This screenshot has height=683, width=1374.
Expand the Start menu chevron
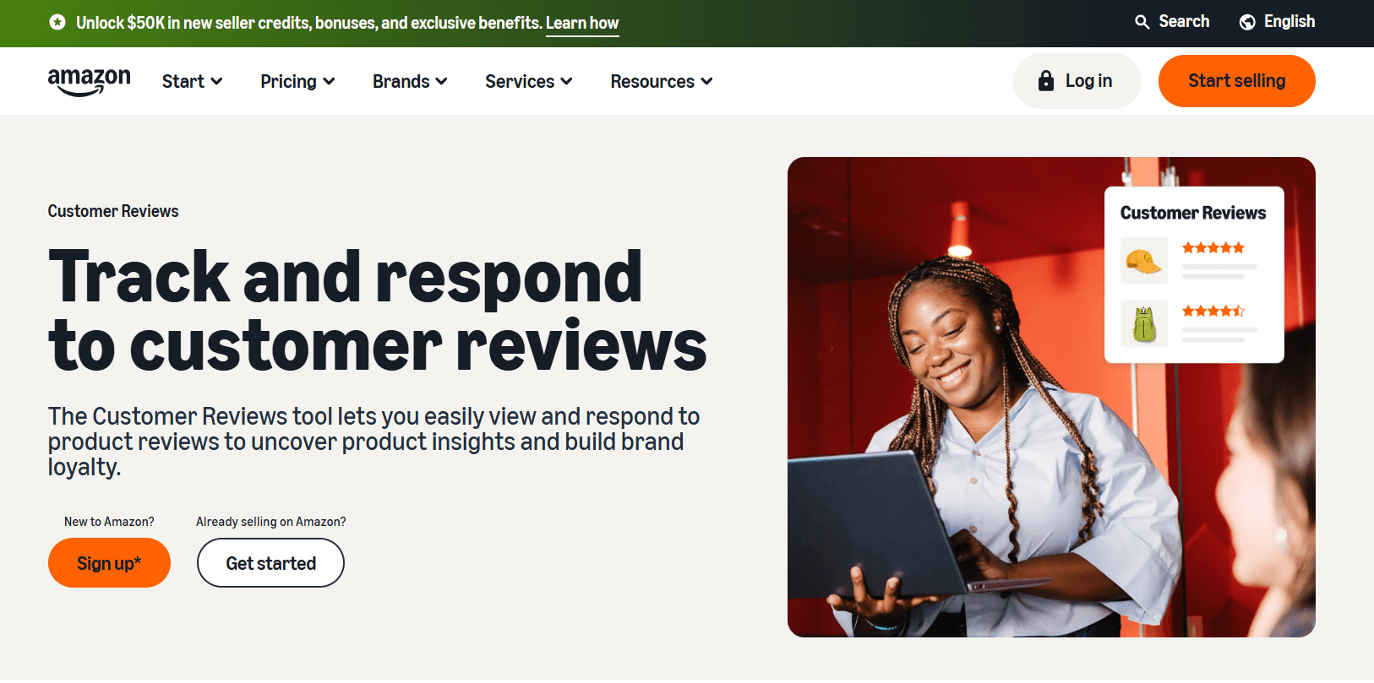click(x=216, y=81)
